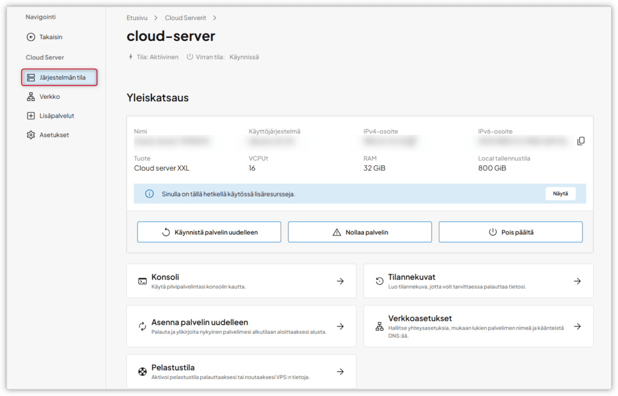The height and width of the screenshot is (396, 618).
Task: Go to Etusivu in the breadcrumb
Action: 137,18
